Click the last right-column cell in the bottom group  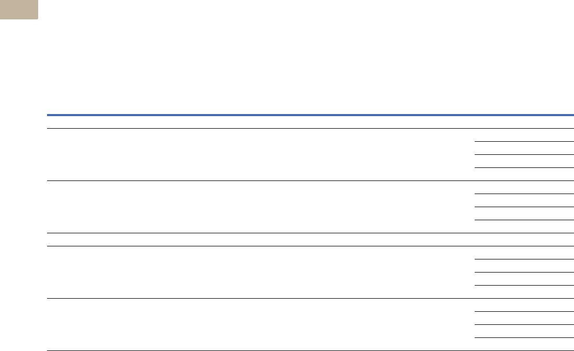click(x=524, y=344)
